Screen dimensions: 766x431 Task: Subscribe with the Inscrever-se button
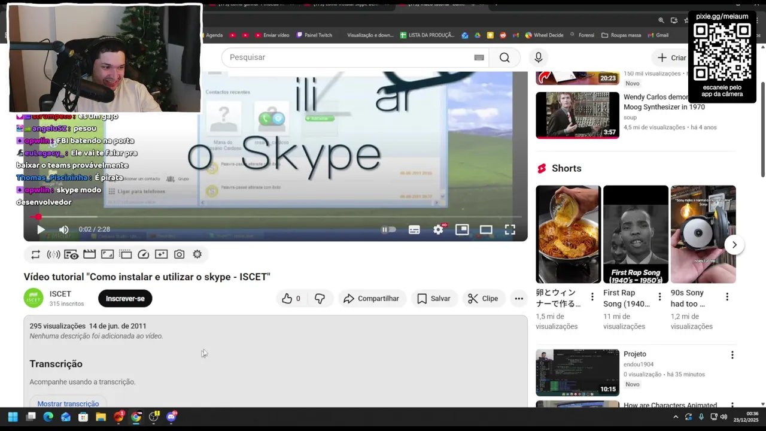pyautogui.click(x=125, y=299)
